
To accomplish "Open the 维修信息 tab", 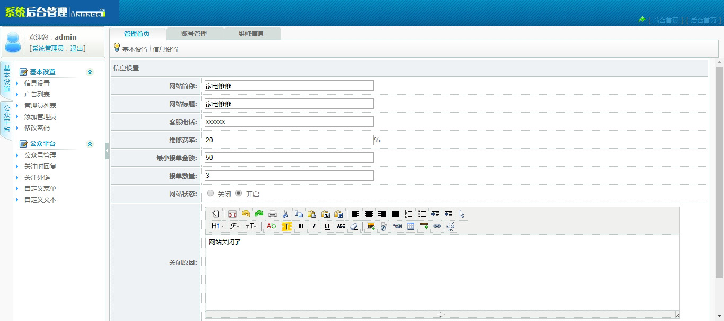I will tap(251, 34).
